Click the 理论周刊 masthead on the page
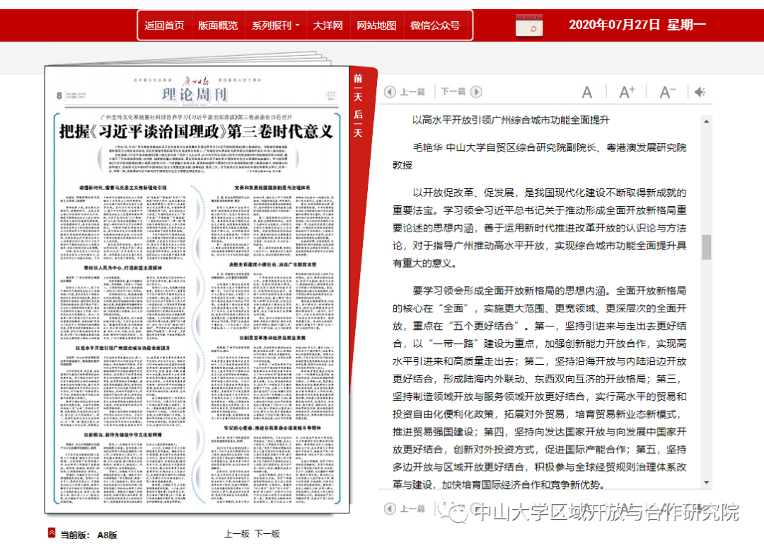Screen dimensions: 764x546 195,94
